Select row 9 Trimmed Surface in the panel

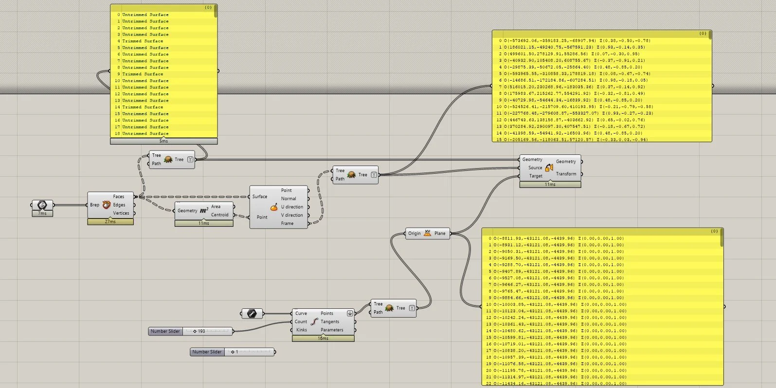pyautogui.click(x=163, y=74)
